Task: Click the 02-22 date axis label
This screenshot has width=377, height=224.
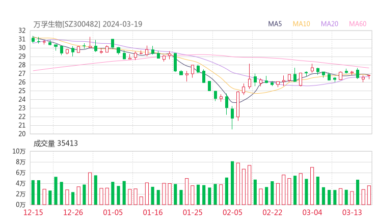Action: coord(272,212)
